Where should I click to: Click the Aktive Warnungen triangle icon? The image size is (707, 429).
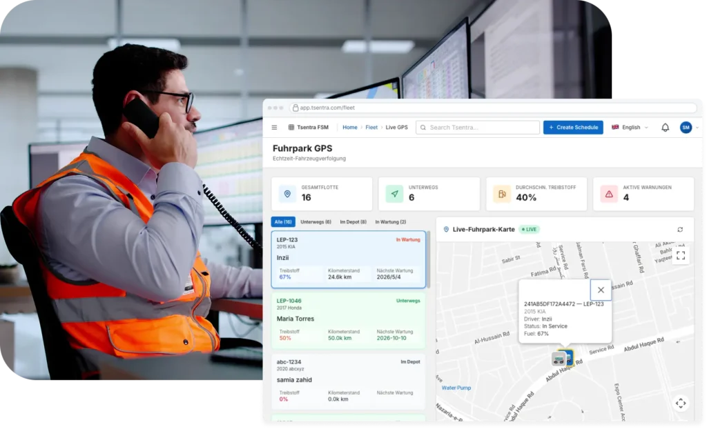[609, 194]
